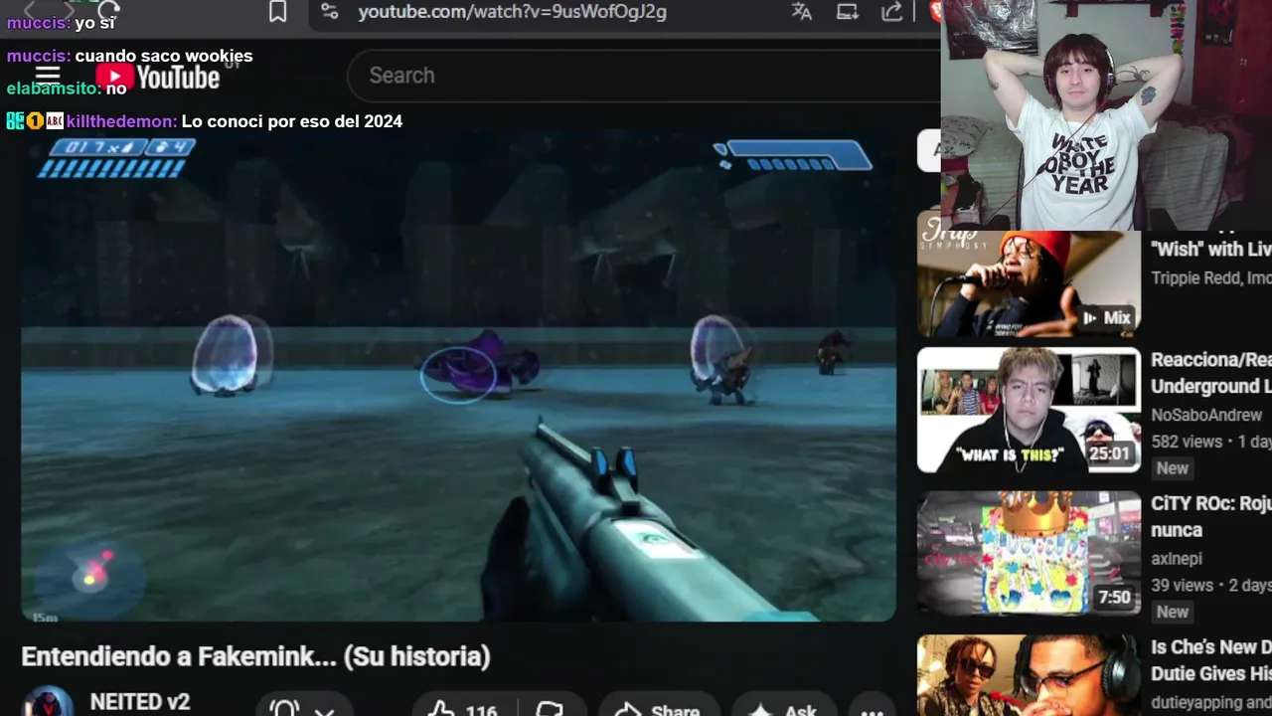
Task: Click the video player to pause
Action: pos(458,376)
